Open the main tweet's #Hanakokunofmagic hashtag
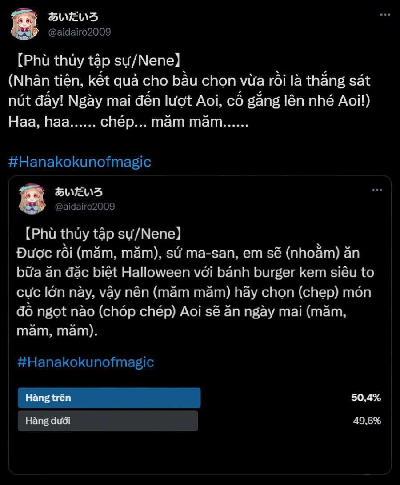Screen dimensions: 400x485 [x=80, y=162]
